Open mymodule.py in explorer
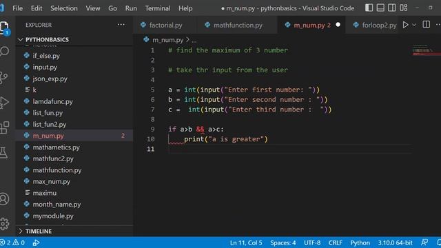Screen dimensions: 441x248 (74, 216)
